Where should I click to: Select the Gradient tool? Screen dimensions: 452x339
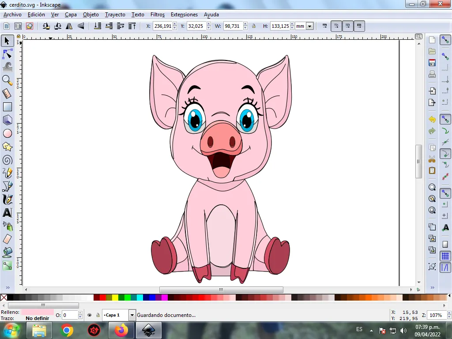(x=7, y=266)
